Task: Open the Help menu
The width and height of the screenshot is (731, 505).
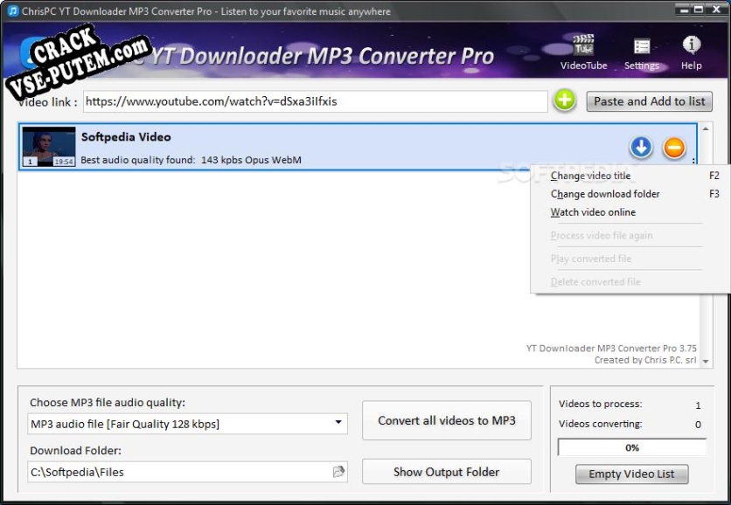Action: pos(691,52)
